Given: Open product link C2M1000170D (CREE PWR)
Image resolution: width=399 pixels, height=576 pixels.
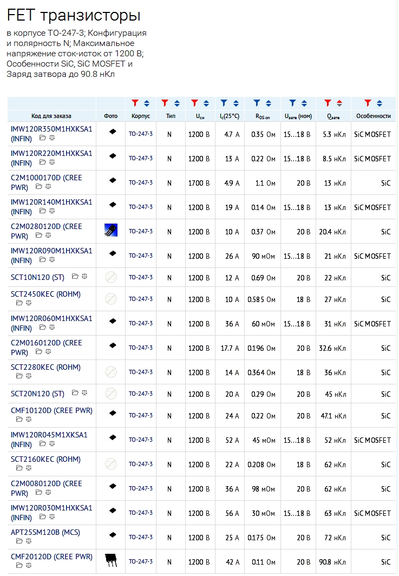Looking at the screenshot, I should 47,182.
